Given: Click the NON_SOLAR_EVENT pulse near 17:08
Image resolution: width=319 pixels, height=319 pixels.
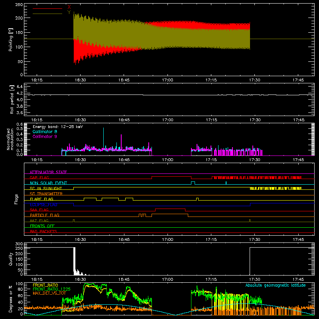Looking at the screenshot, I should 193,183.
